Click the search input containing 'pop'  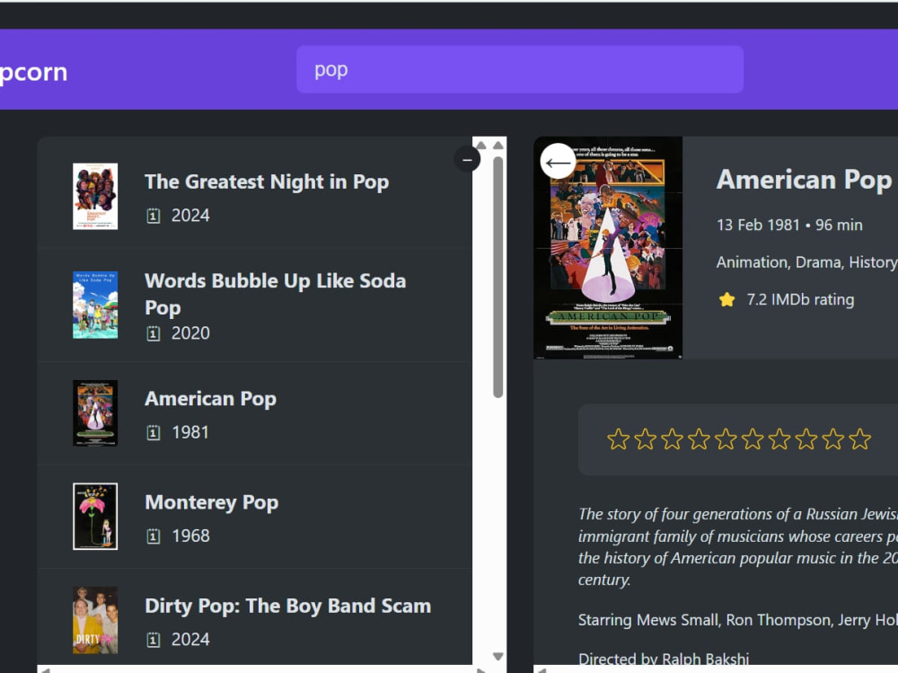point(519,69)
